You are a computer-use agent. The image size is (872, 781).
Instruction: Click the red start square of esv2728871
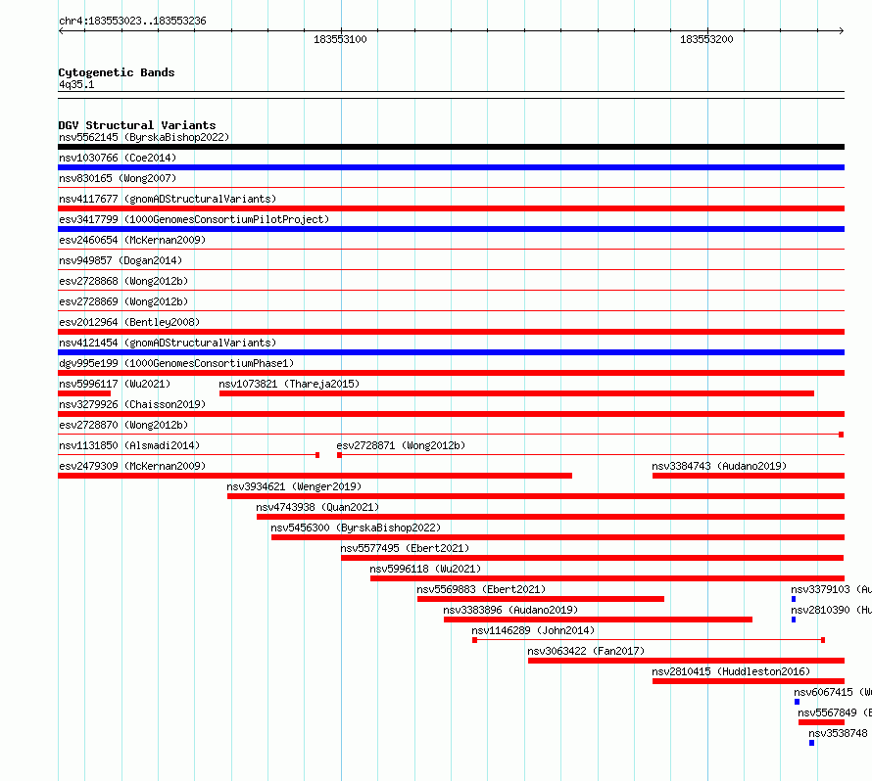tap(339, 455)
